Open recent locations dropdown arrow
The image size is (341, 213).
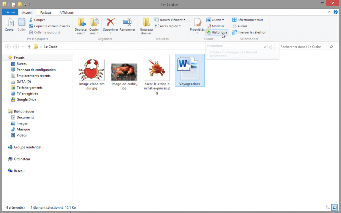[23, 47]
